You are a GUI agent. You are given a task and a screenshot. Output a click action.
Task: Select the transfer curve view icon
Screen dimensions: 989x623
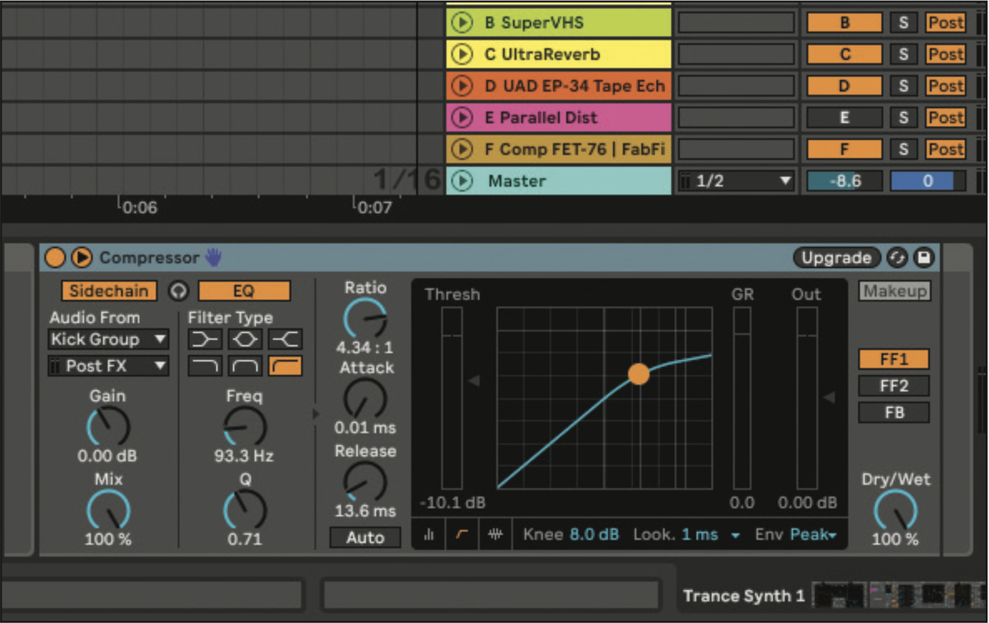coord(462,534)
